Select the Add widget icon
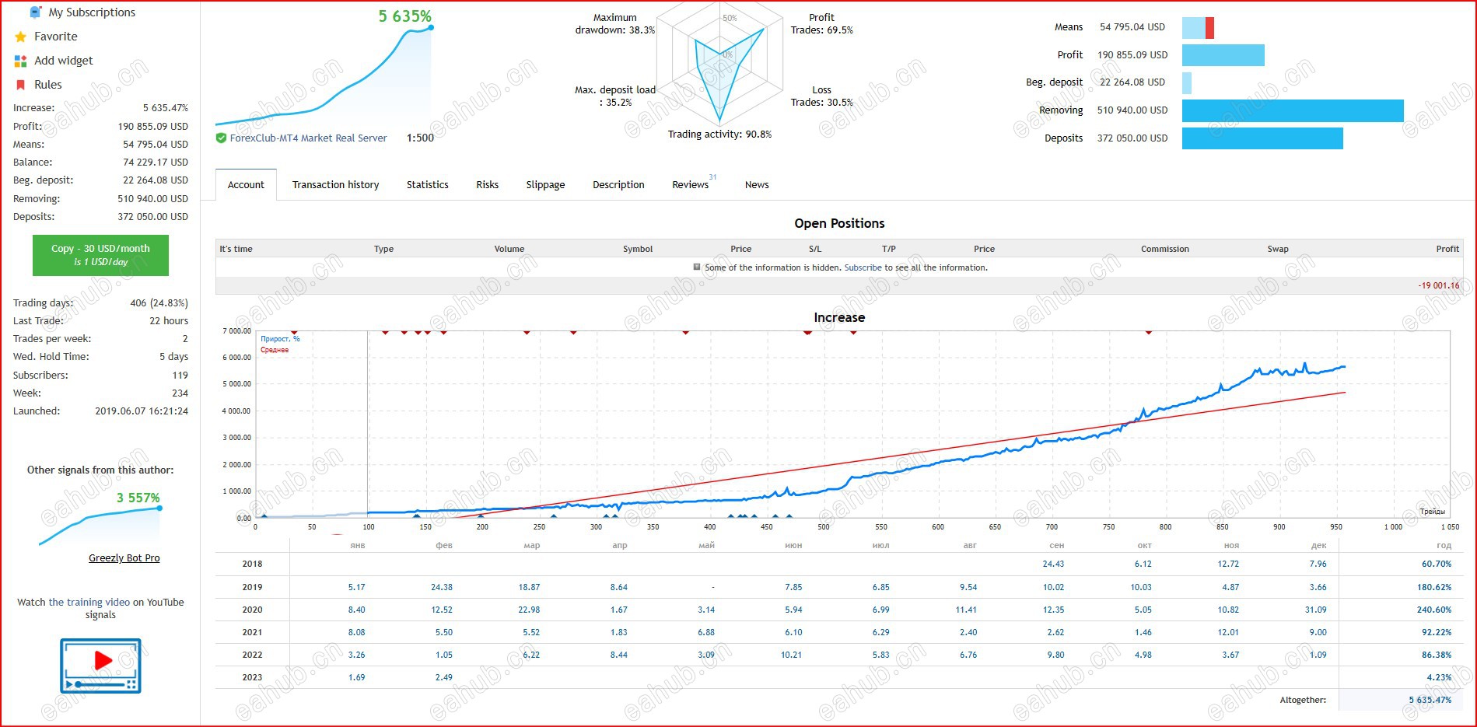The height and width of the screenshot is (727, 1477). click(19, 61)
